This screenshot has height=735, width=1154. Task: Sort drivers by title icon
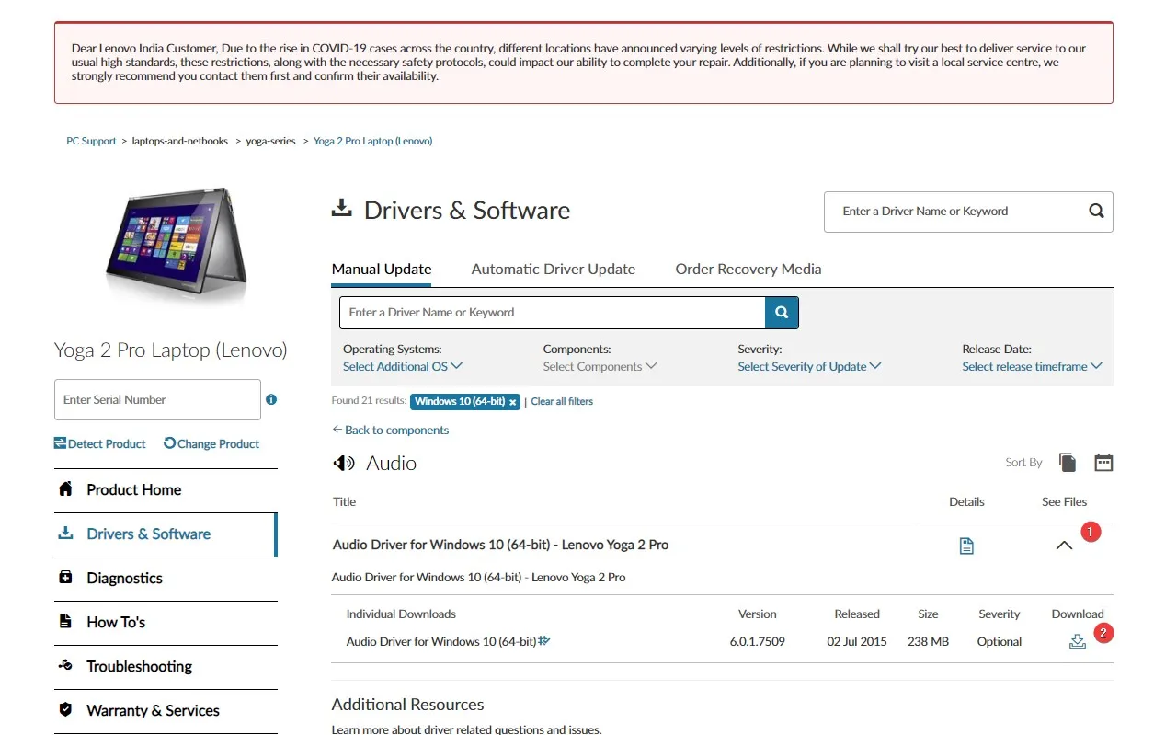click(x=1068, y=462)
